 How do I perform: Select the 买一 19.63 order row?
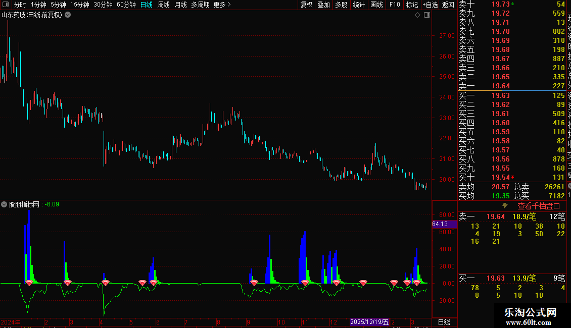click(512, 95)
